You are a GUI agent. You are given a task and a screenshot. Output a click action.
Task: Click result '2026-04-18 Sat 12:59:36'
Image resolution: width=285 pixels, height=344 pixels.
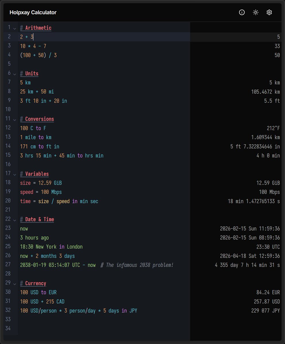[x=250, y=256]
